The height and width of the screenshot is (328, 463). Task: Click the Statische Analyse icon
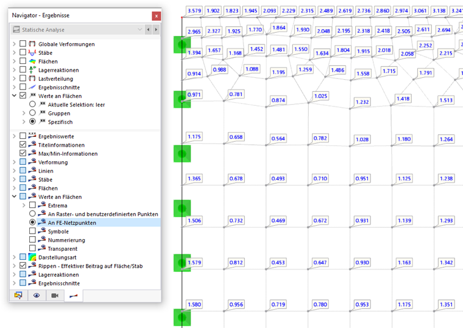16,29
